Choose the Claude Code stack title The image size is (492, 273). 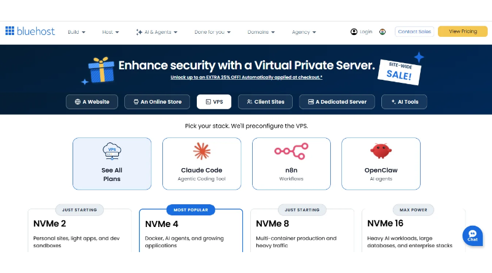[x=202, y=170]
